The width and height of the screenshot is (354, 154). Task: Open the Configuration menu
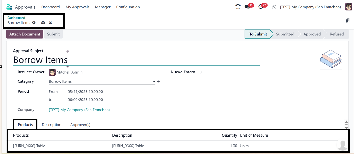click(x=128, y=7)
